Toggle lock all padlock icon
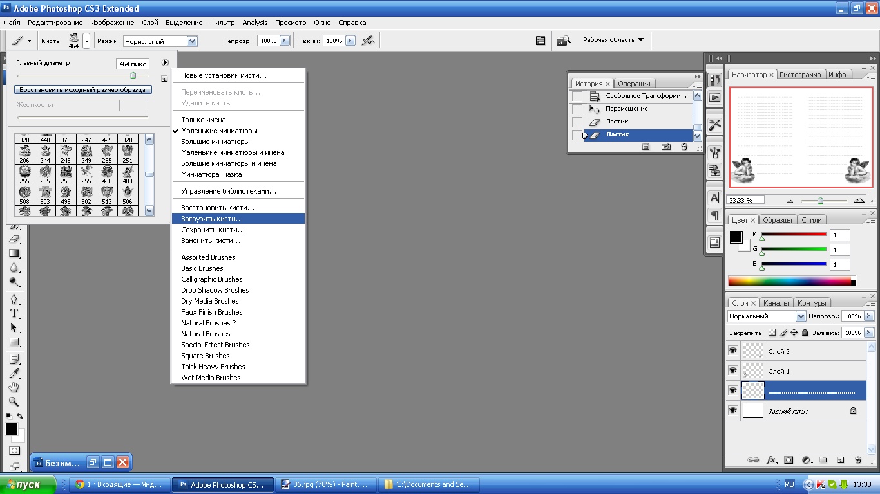The width and height of the screenshot is (880, 494). pos(805,333)
